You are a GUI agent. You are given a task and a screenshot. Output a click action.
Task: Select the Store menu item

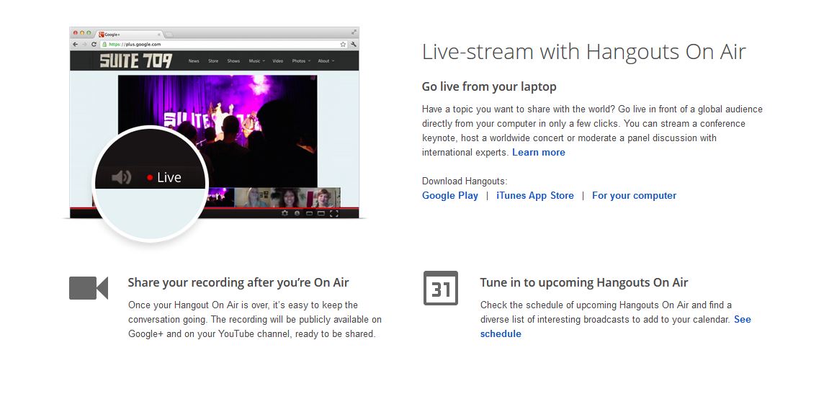[213, 61]
